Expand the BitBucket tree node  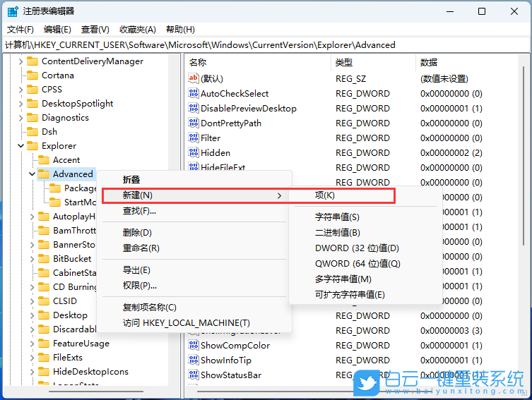32,259
